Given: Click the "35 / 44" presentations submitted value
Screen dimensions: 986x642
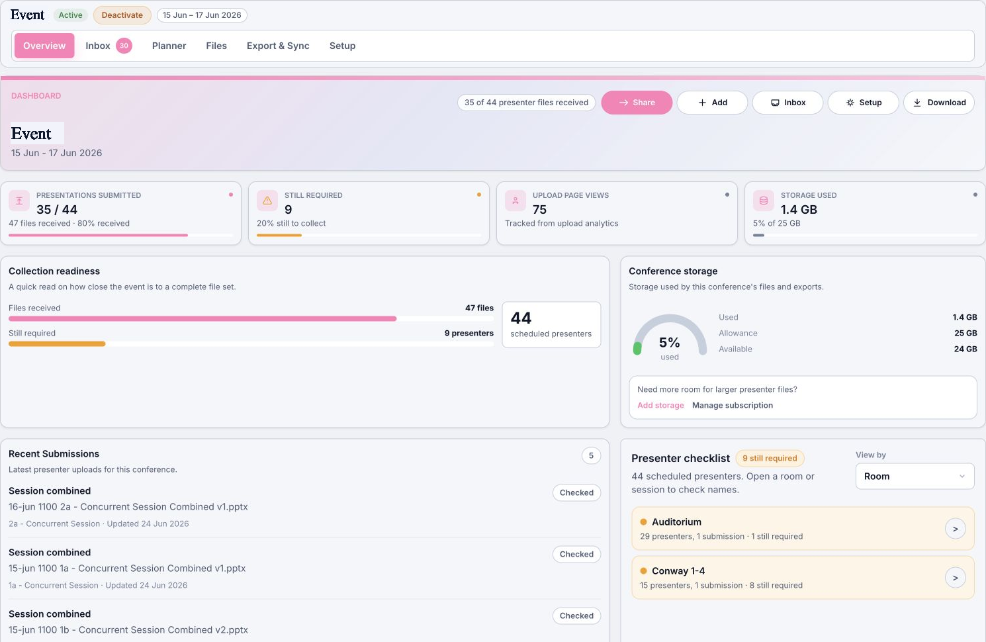Looking at the screenshot, I should pyautogui.click(x=57, y=210).
